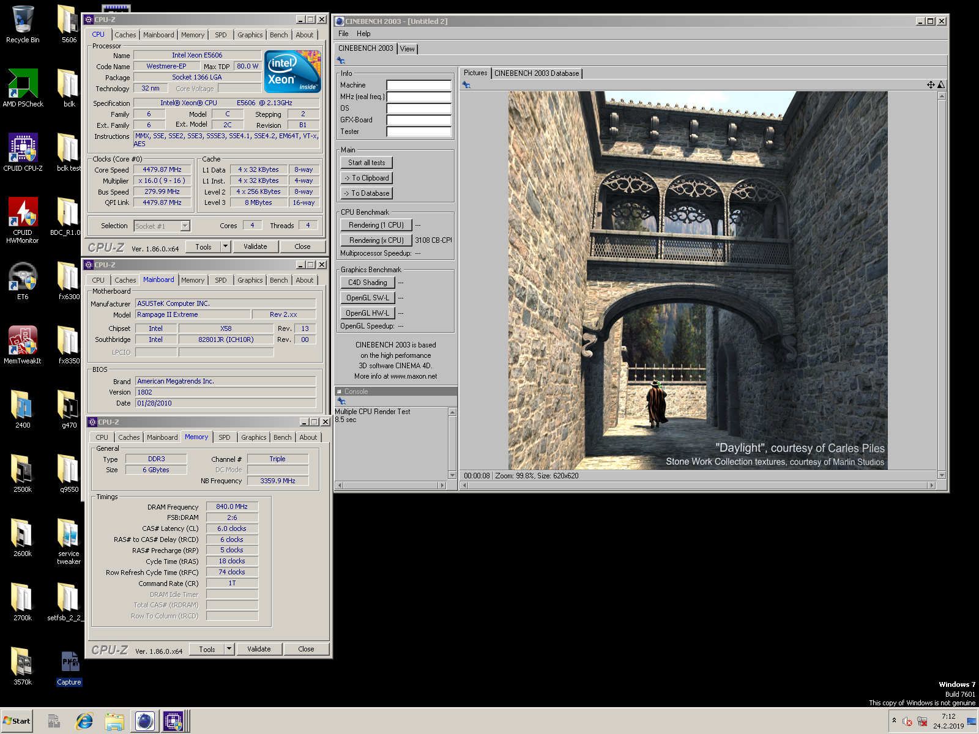Run the OpenGL SW-L benchmark
This screenshot has height=734, width=979.
tap(368, 298)
